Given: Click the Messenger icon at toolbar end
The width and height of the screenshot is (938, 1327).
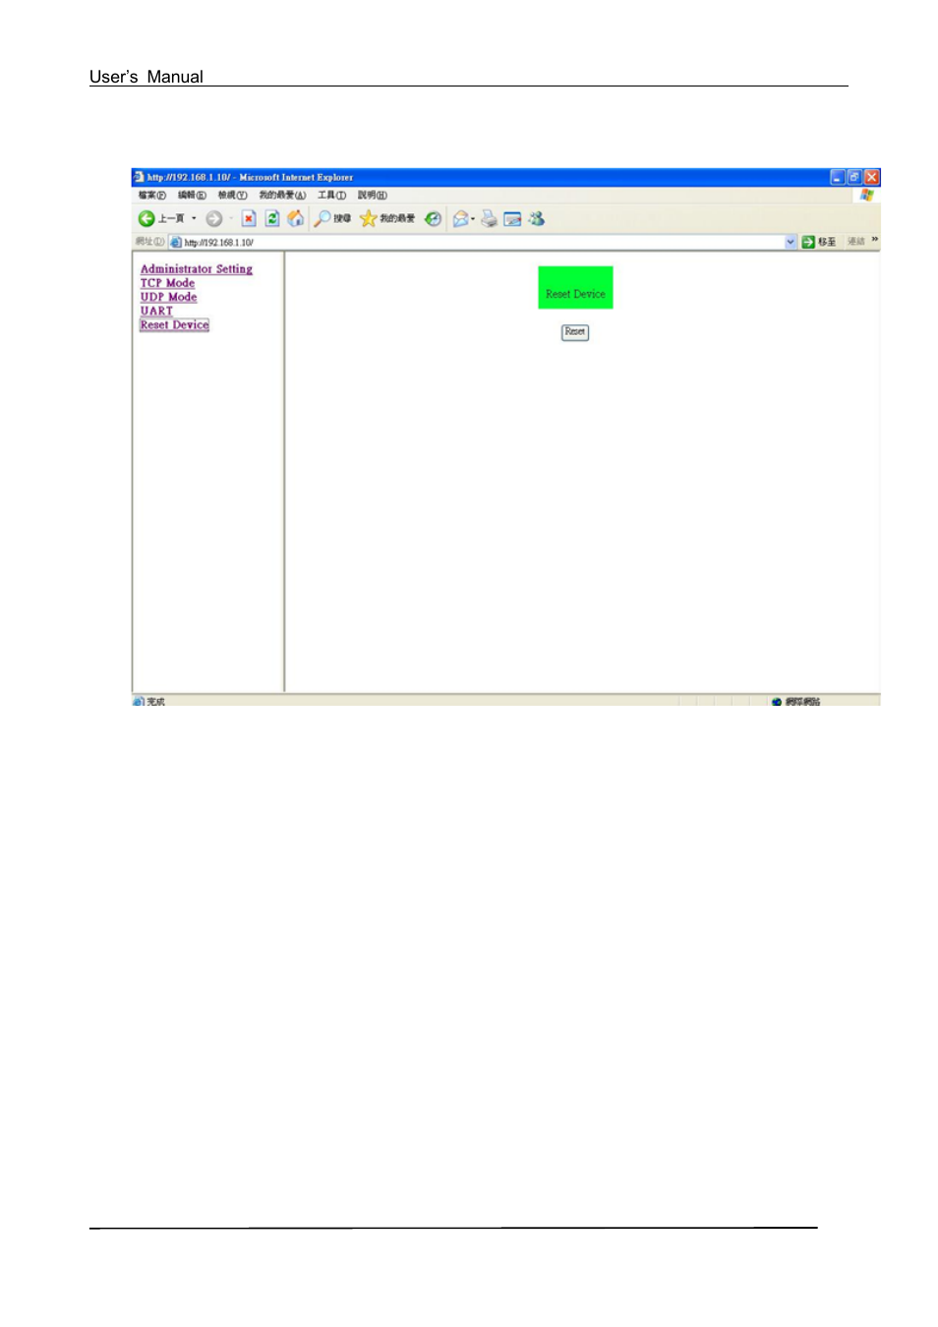Looking at the screenshot, I should click(536, 218).
